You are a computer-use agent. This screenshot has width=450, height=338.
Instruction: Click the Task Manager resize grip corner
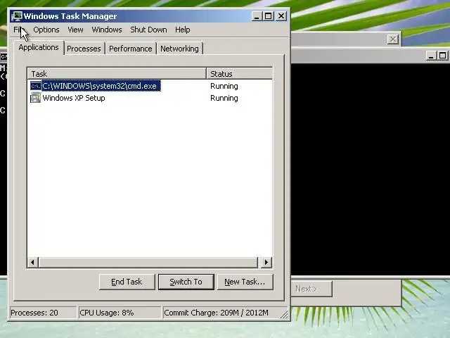(x=284, y=315)
